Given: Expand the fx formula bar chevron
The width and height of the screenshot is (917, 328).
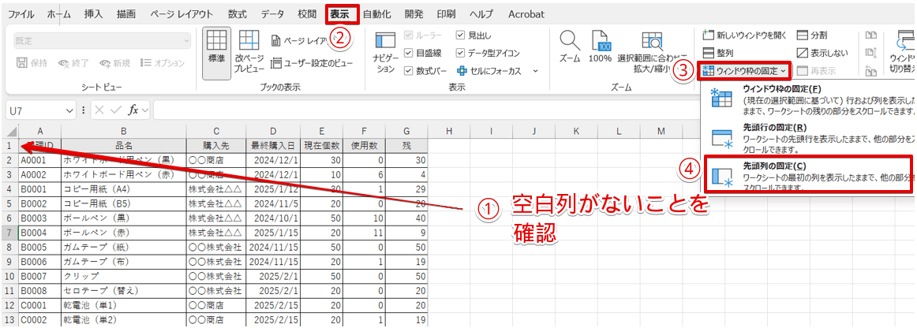Looking at the screenshot, I should [144, 110].
